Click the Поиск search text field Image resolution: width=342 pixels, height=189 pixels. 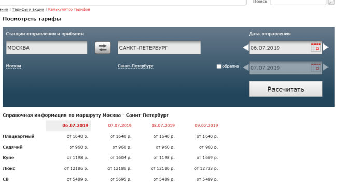point(298,2)
